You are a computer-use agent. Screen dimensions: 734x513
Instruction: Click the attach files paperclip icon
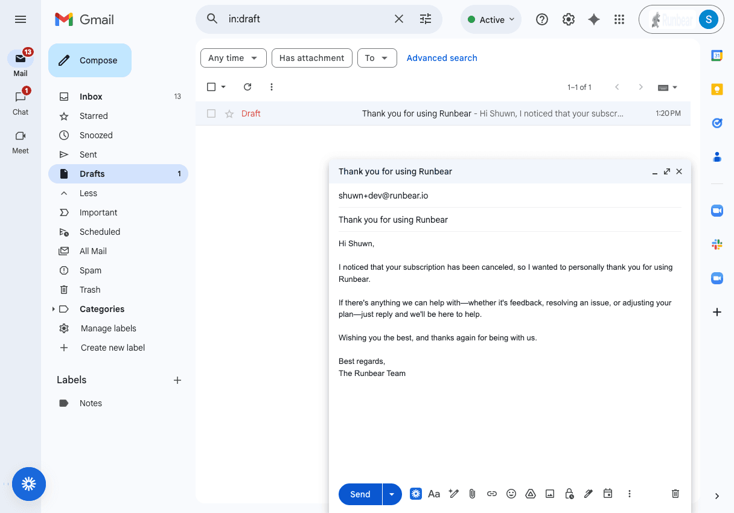(473, 494)
